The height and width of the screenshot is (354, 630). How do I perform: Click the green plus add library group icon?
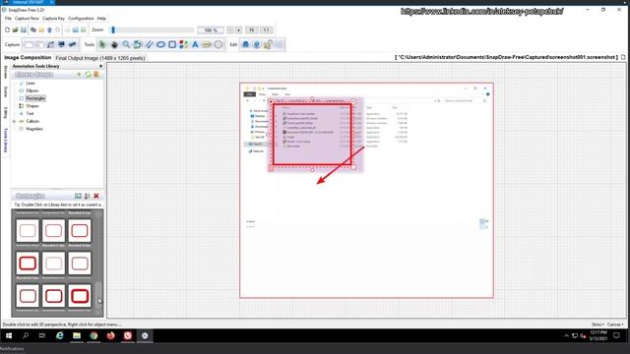[x=79, y=75]
